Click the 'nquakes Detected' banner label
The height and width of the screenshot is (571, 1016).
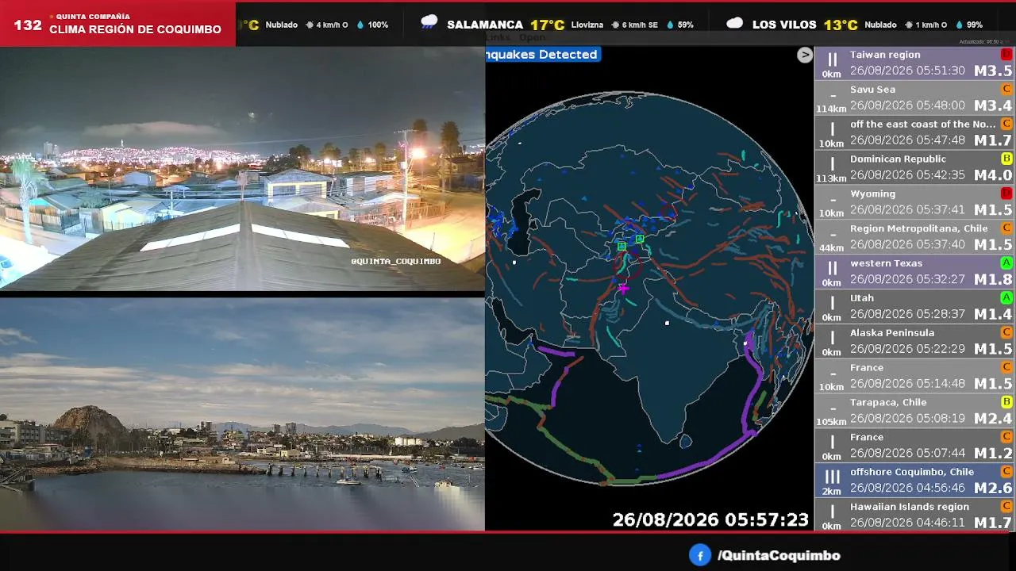[x=542, y=54]
